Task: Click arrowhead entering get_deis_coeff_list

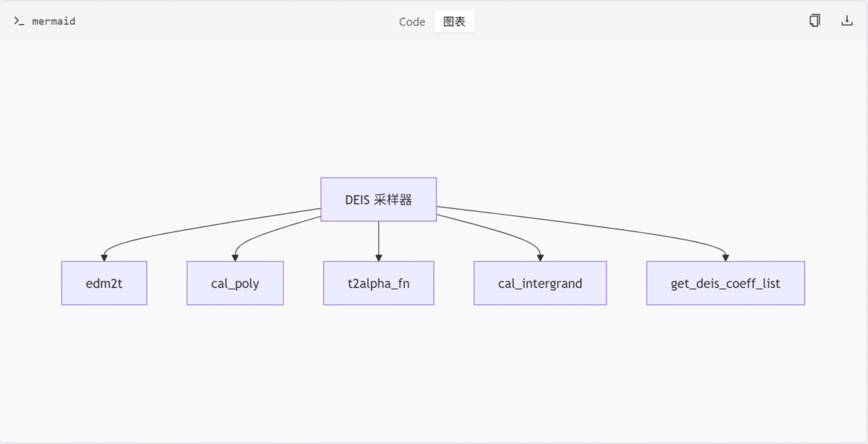Action: coord(725,257)
